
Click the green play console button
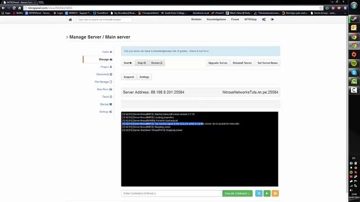(267, 193)
